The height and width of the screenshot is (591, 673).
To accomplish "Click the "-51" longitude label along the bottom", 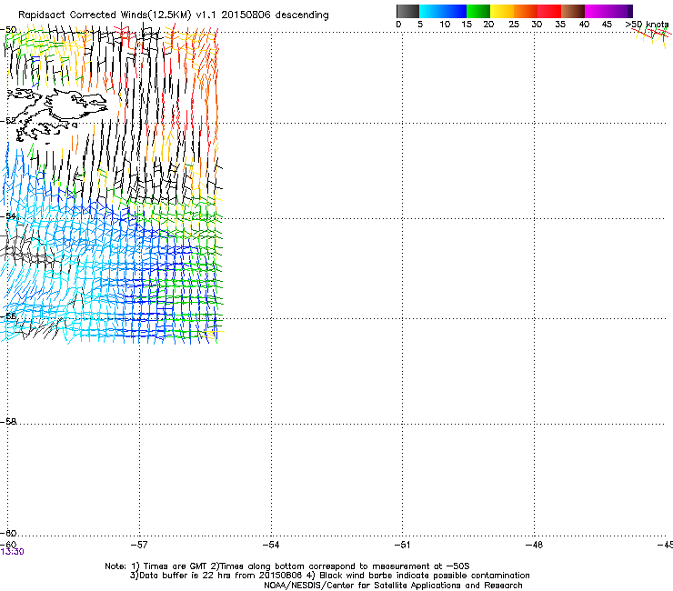I will coord(402,545).
